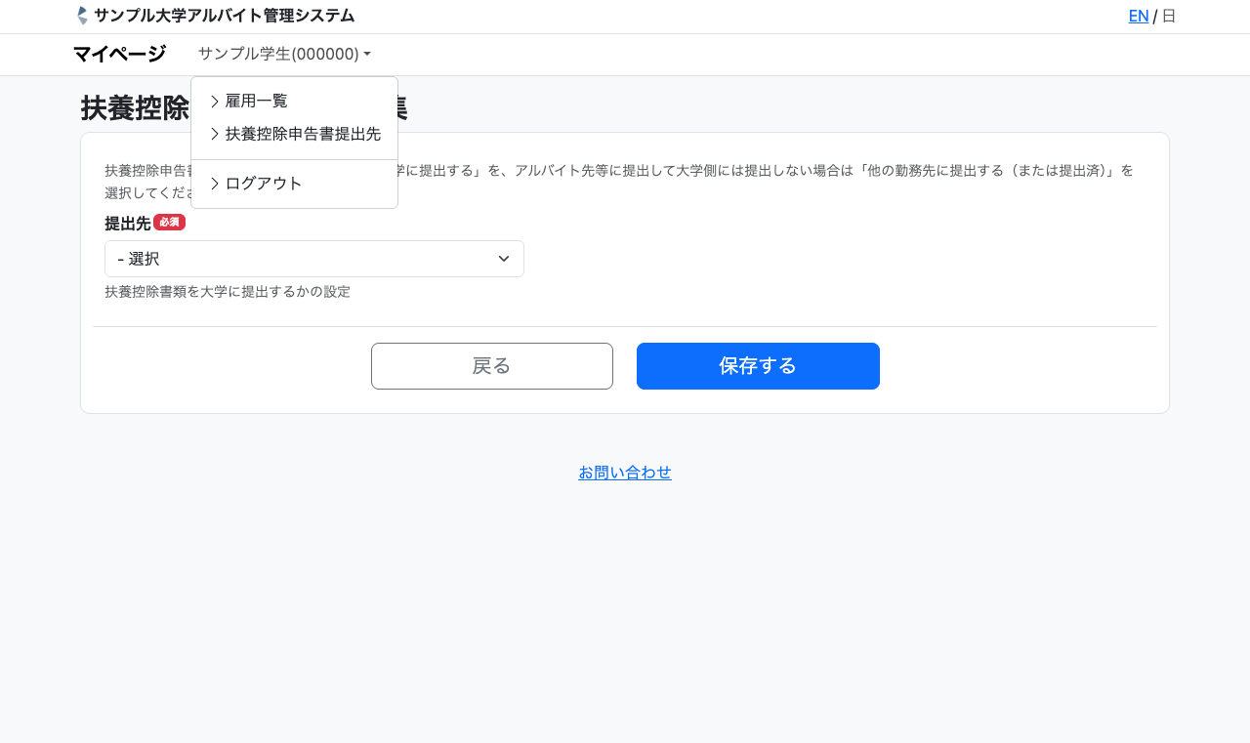Screen dimensions: 1250x743
Task: Go to マイページ
Action: coord(119,55)
